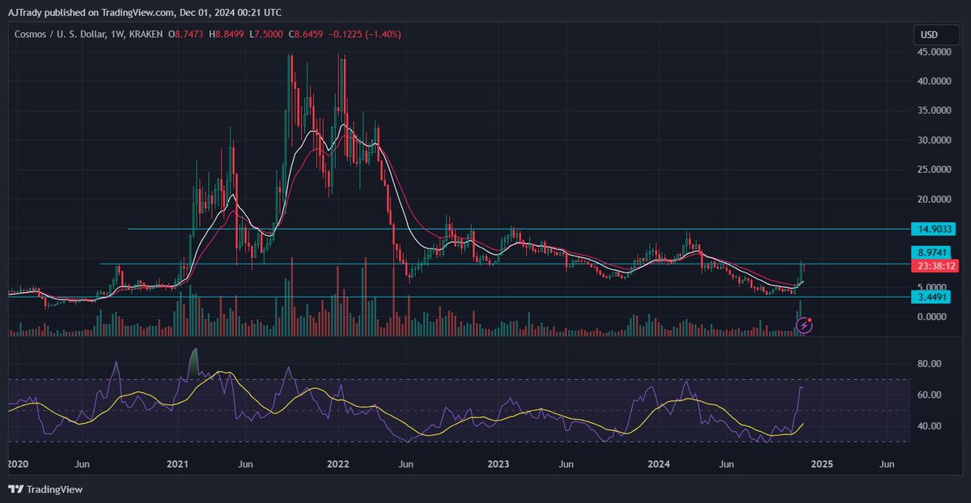Image resolution: width=971 pixels, height=503 pixels.
Task: Click the 25.0000 price axis label
Action: 933,170
